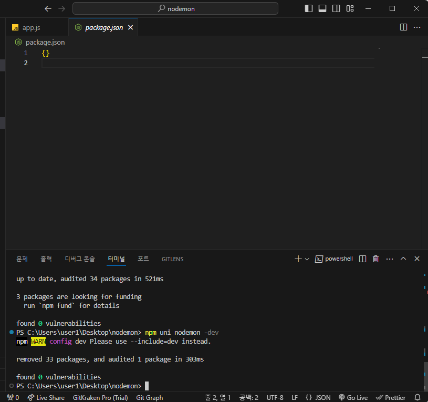Toggle the bottom panel layout icon
Image resolution: width=428 pixels, height=402 pixels.
322,8
